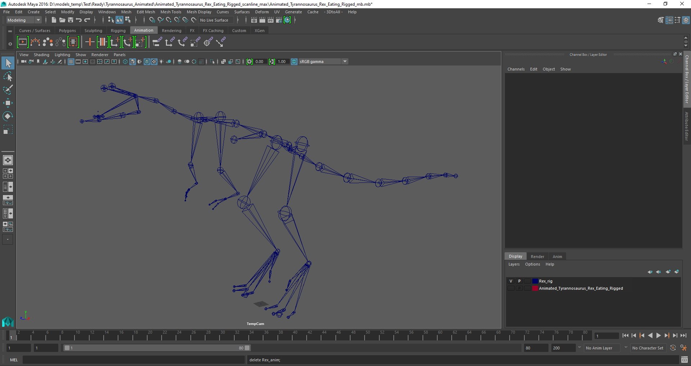Switch to the Rigging shelf tab
This screenshot has width=691, height=366.
tap(118, 31)
